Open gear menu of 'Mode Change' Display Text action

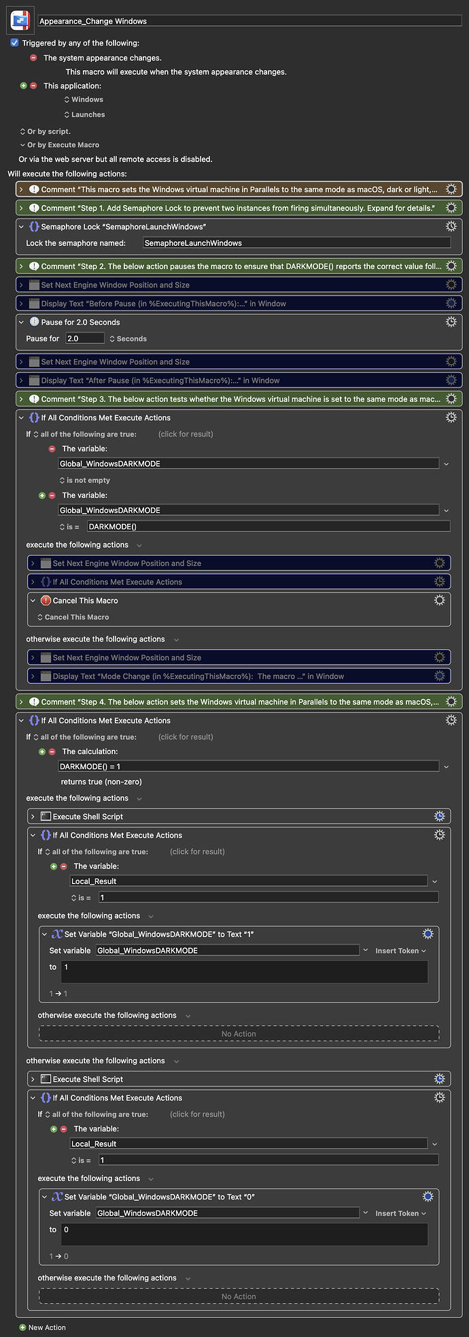pos(440,676)
